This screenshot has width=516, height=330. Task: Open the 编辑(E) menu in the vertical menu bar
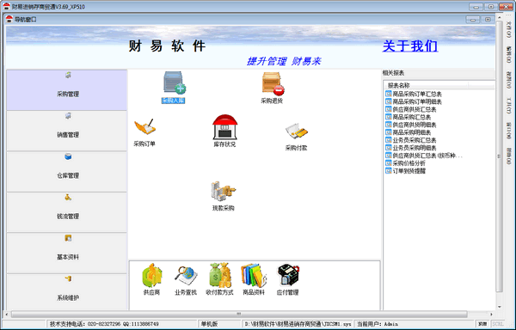(x=508, y=54)
